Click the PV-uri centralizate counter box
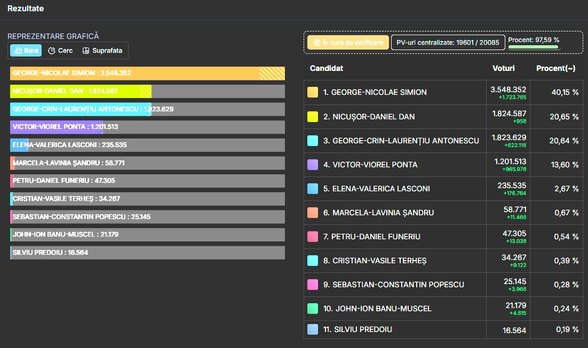 click(x=448, y=42)
